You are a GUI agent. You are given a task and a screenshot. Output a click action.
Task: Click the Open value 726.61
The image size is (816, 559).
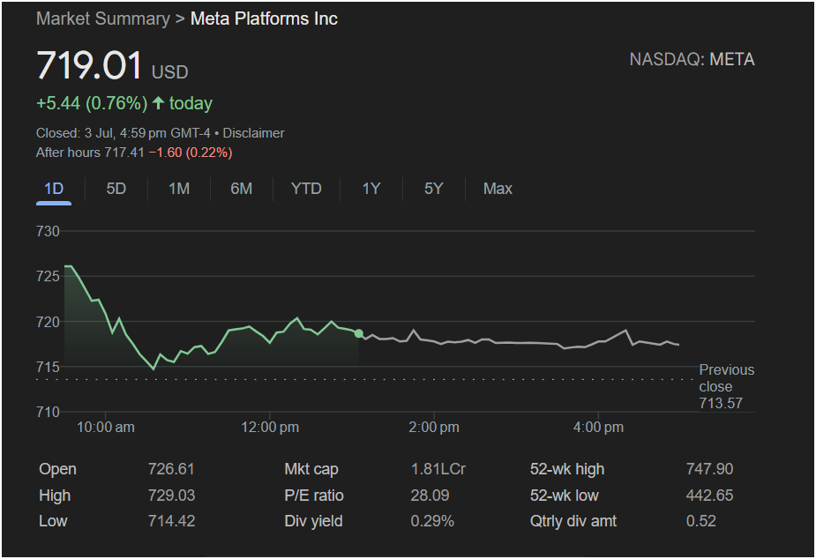(x=171, y=469)
